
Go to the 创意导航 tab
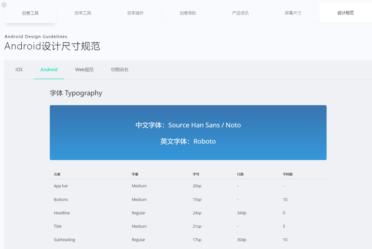pos(188,13)
